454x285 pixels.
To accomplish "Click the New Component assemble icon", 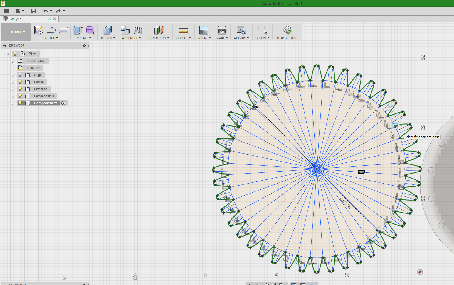I will pos(125,30).
